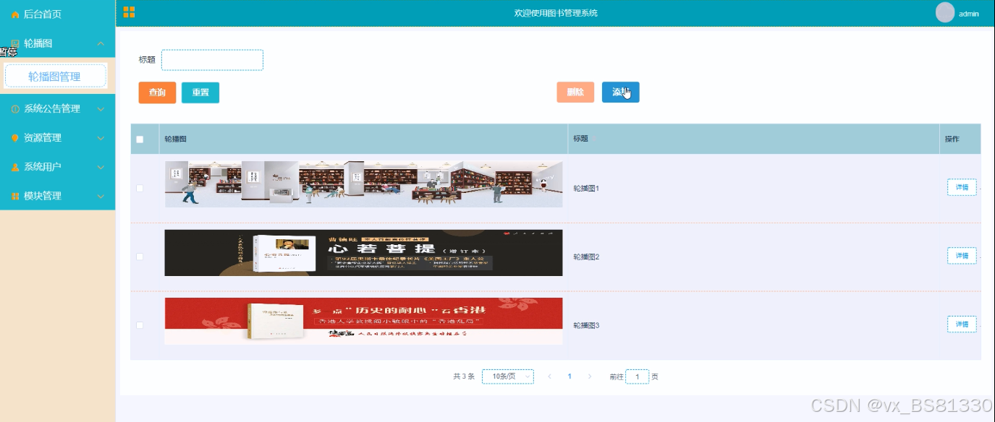The height and width of the screenshot is (422, 995).
Task: Click the 资源管理 lightbulb icon
Action: (15, 138)
